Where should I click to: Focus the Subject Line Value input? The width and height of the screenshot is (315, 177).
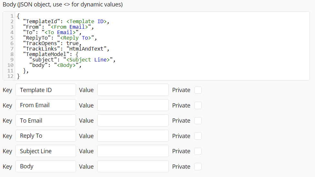pos(133,151)
